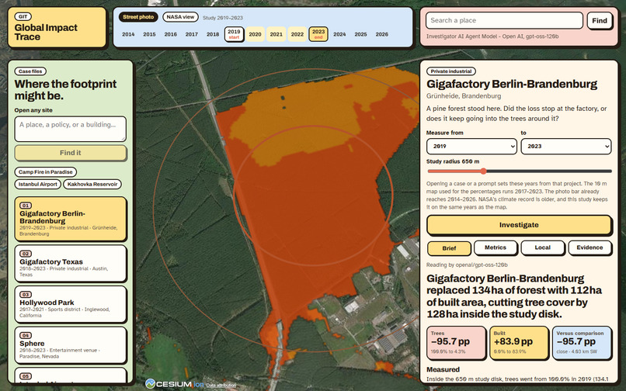Choose the Kakhovka Reservoir suggestion
This screenshot has height=391, width=626.
pyautogui.click(x=92, y=185)
